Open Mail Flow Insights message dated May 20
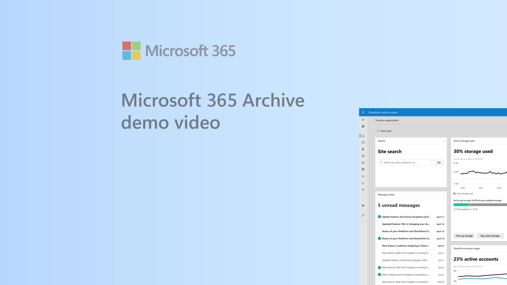This screenshot has height=285, width=507. point(411,282)
